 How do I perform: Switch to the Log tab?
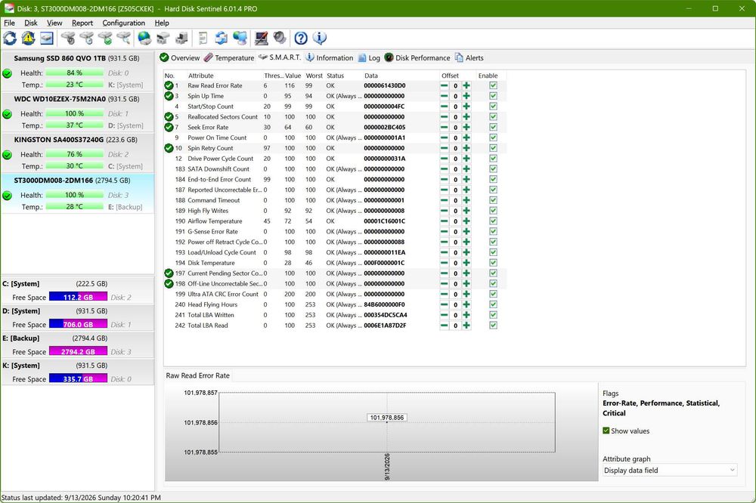click(369, 58)
